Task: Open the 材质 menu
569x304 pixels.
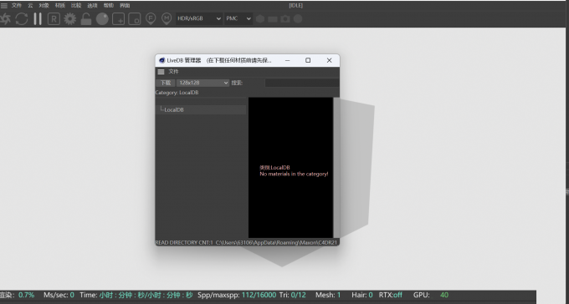Action: tap(60, 6)
